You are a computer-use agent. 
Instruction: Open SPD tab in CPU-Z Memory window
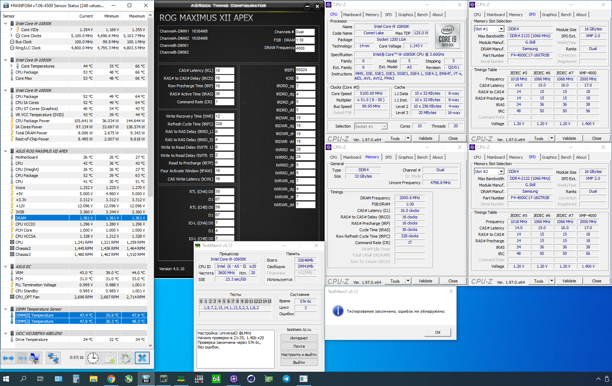[389, 157]
